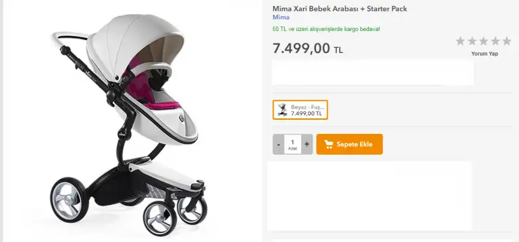This screenshot has height=242, width=519.
Task: Open the Mima brand link
Action: [281, 17]
